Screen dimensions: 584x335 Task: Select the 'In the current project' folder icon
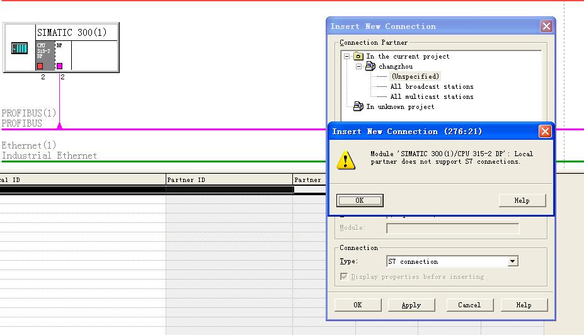pos(358,56)
